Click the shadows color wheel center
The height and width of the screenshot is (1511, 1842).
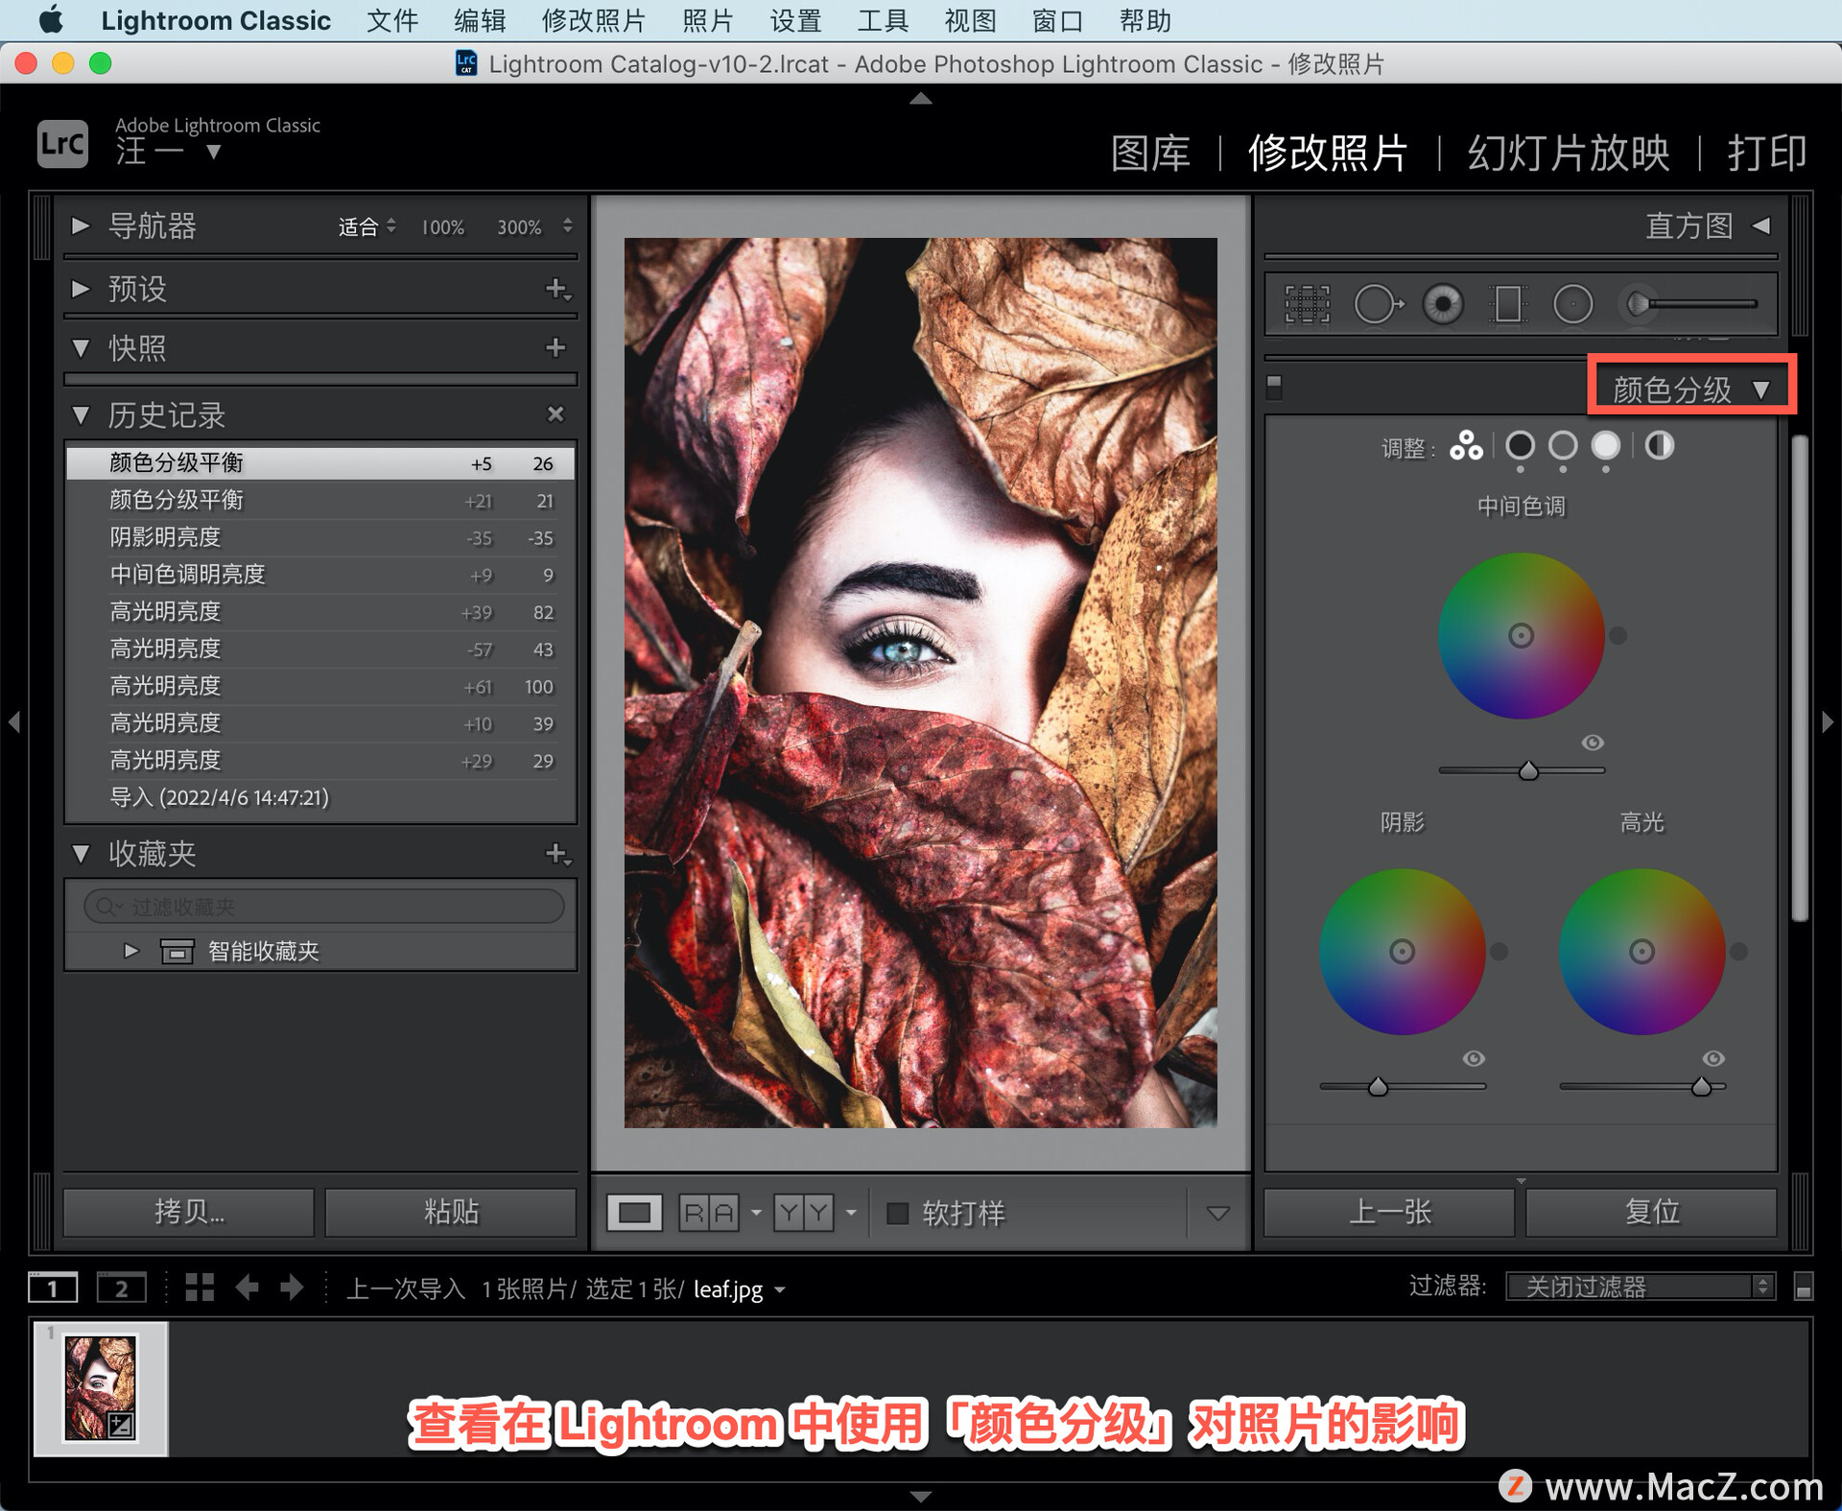[x=1402, y=952]
